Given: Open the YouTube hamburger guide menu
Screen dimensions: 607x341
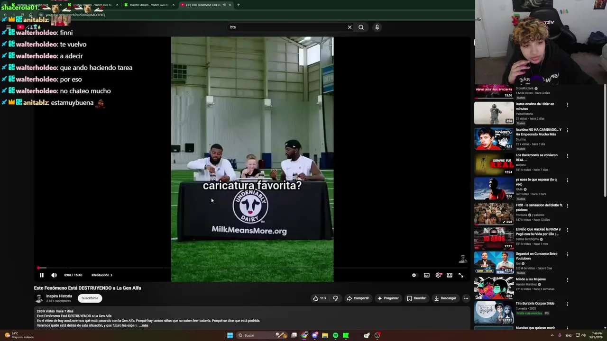Looking at the screenshot, I should coord(8,27).
